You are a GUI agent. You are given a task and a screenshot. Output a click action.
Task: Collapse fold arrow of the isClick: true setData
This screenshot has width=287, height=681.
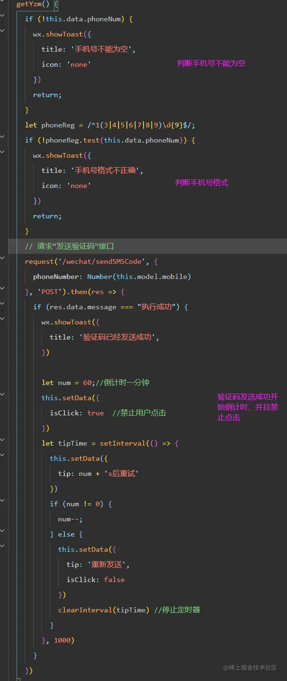click(x=2, y=394)
